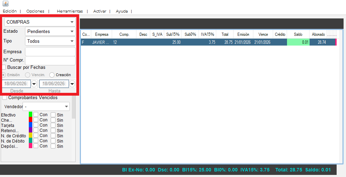Open the Vendedor dropdown
Viewport: 346px width, 177px height.
click(x=46, y=106)
